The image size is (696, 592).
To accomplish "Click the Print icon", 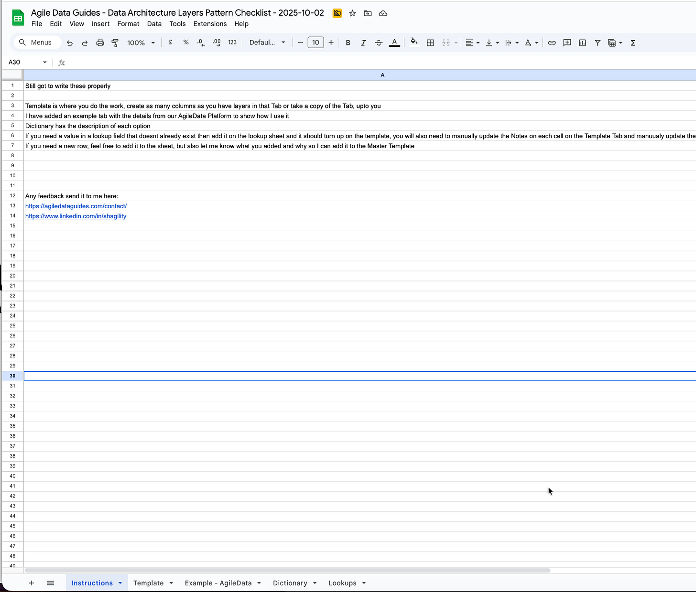I will click(100, 43).
